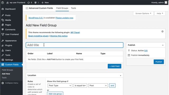Focus the Add title input field

click(x=74, y=45)
